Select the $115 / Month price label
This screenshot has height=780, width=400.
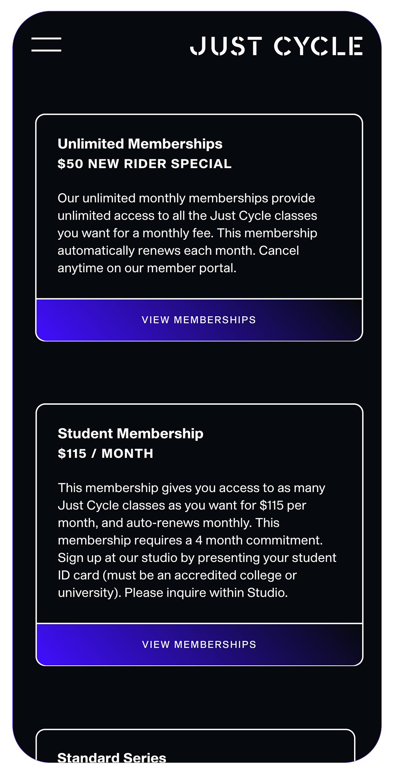106,454
